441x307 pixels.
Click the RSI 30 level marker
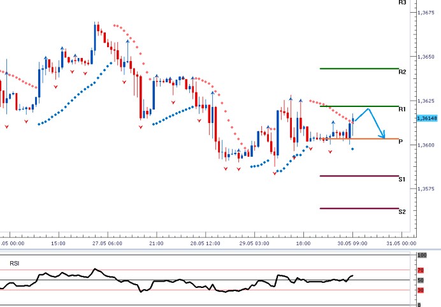(421, 290)
